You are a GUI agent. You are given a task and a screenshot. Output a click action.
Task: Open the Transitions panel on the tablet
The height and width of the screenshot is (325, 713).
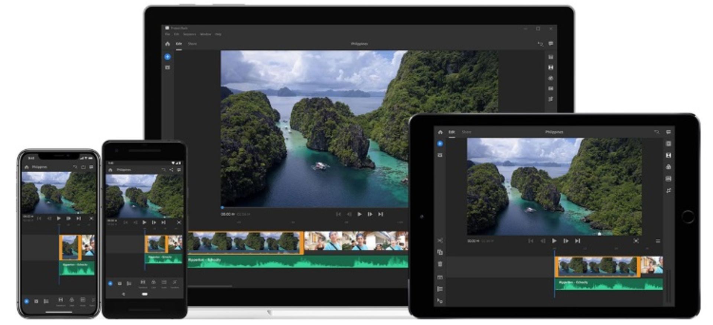point(668,155)
